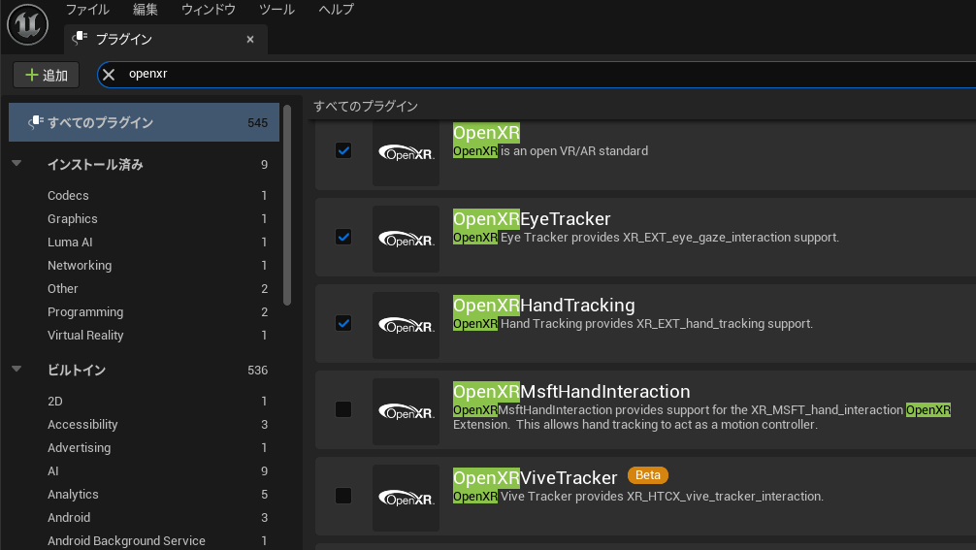
Task: Click the 545 count for all plugins
Action: click(257, 123)
